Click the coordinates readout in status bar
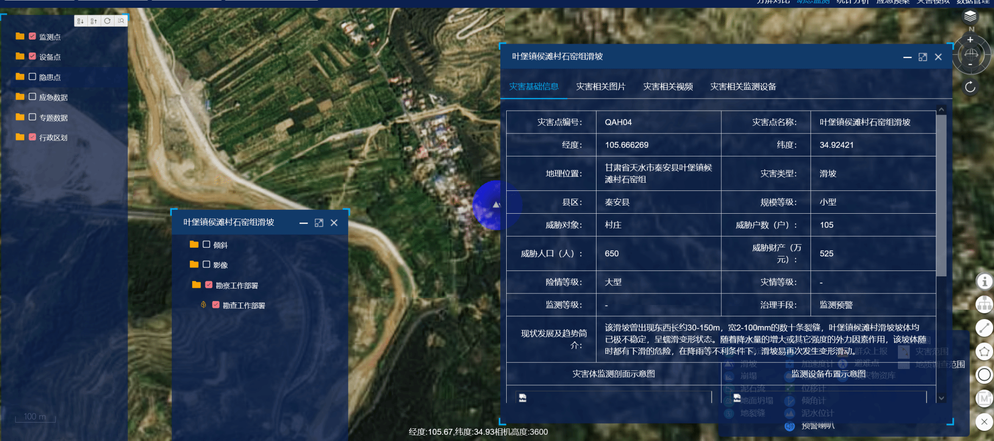Image resolution: width=994 pixels, height=441 pixels. coord(478,432)
